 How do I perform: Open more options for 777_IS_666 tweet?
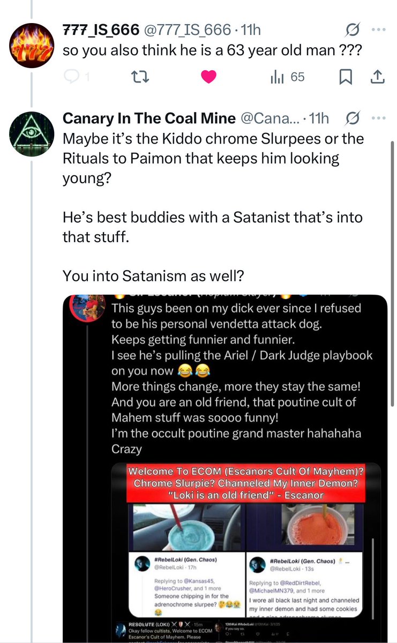coord(378,30)
